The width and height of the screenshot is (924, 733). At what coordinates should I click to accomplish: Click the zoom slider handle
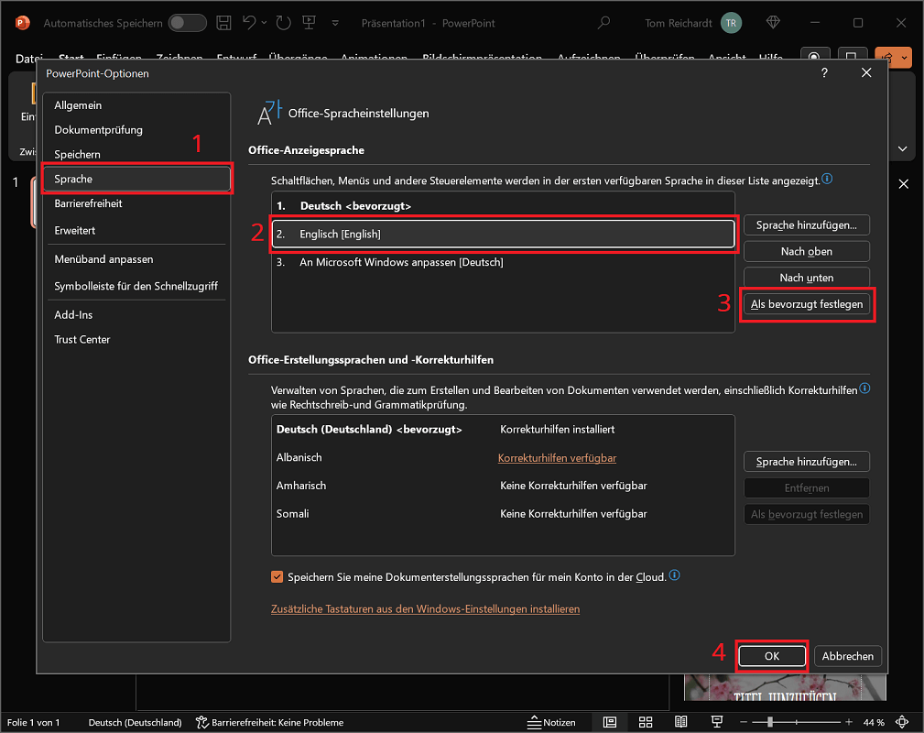pyautogui.click(x=769, y=722)
